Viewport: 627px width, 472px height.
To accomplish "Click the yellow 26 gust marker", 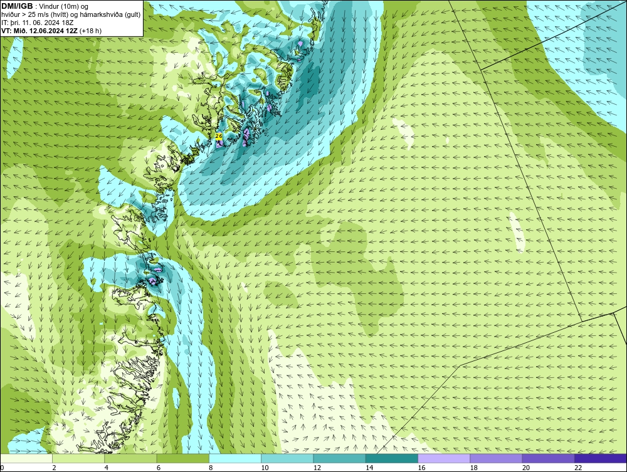I will pos(219,136).
